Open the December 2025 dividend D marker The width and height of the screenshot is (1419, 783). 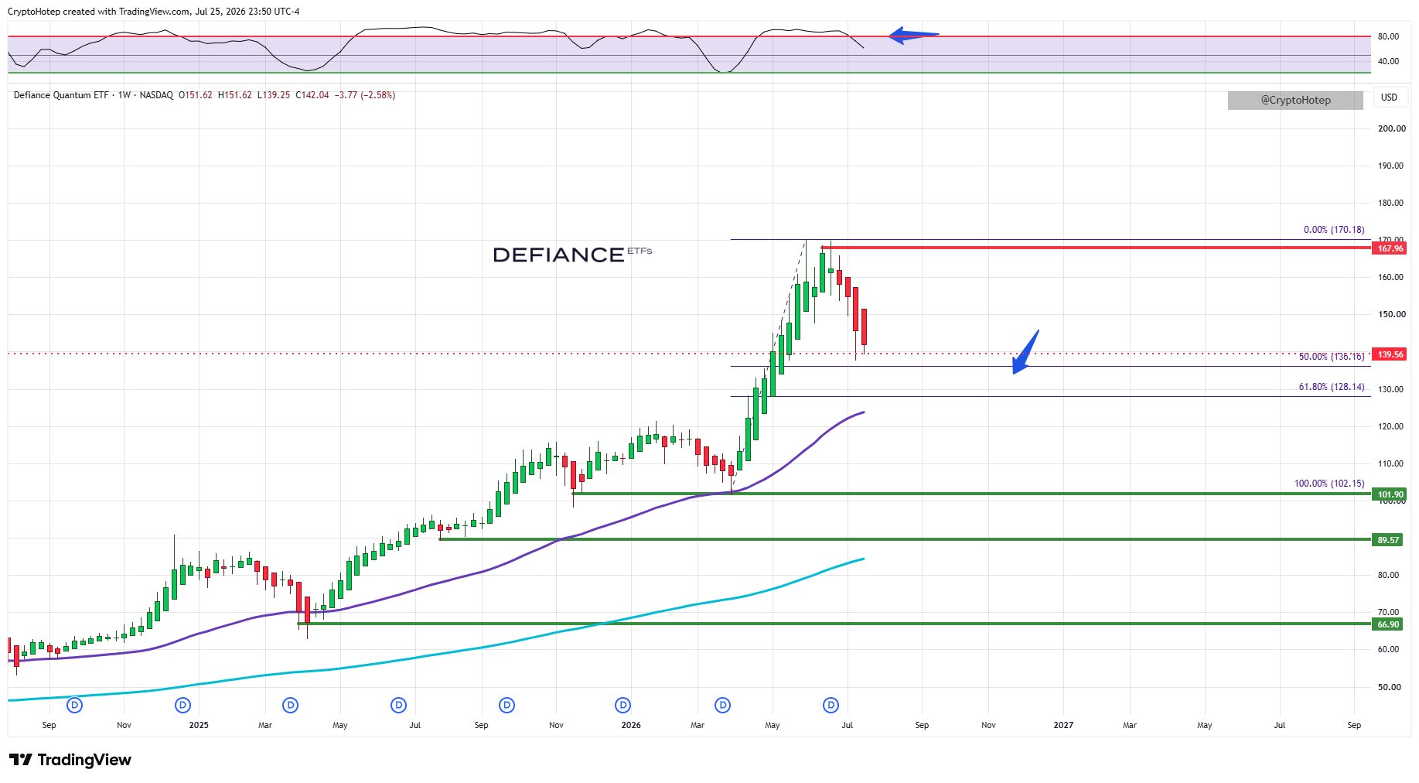[623, 706]
